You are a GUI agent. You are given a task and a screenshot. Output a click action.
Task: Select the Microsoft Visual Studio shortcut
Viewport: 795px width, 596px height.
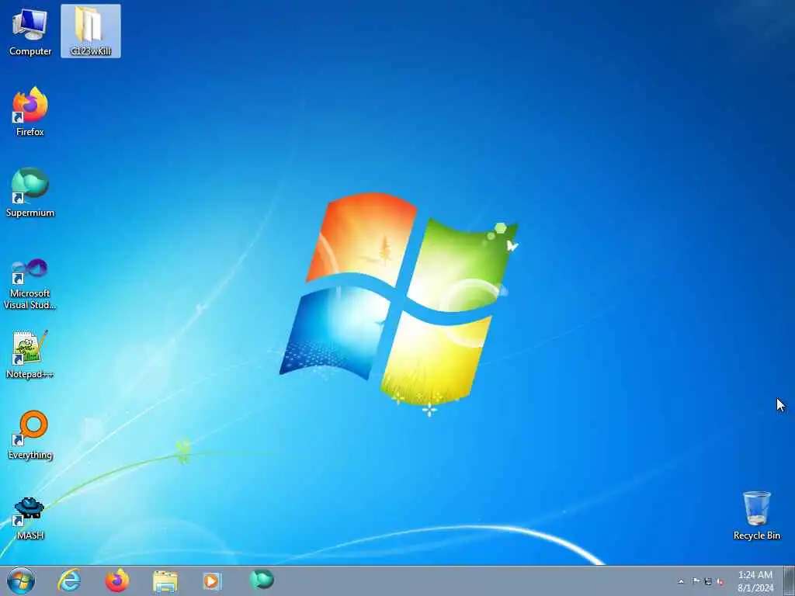(x=30, y=284)
